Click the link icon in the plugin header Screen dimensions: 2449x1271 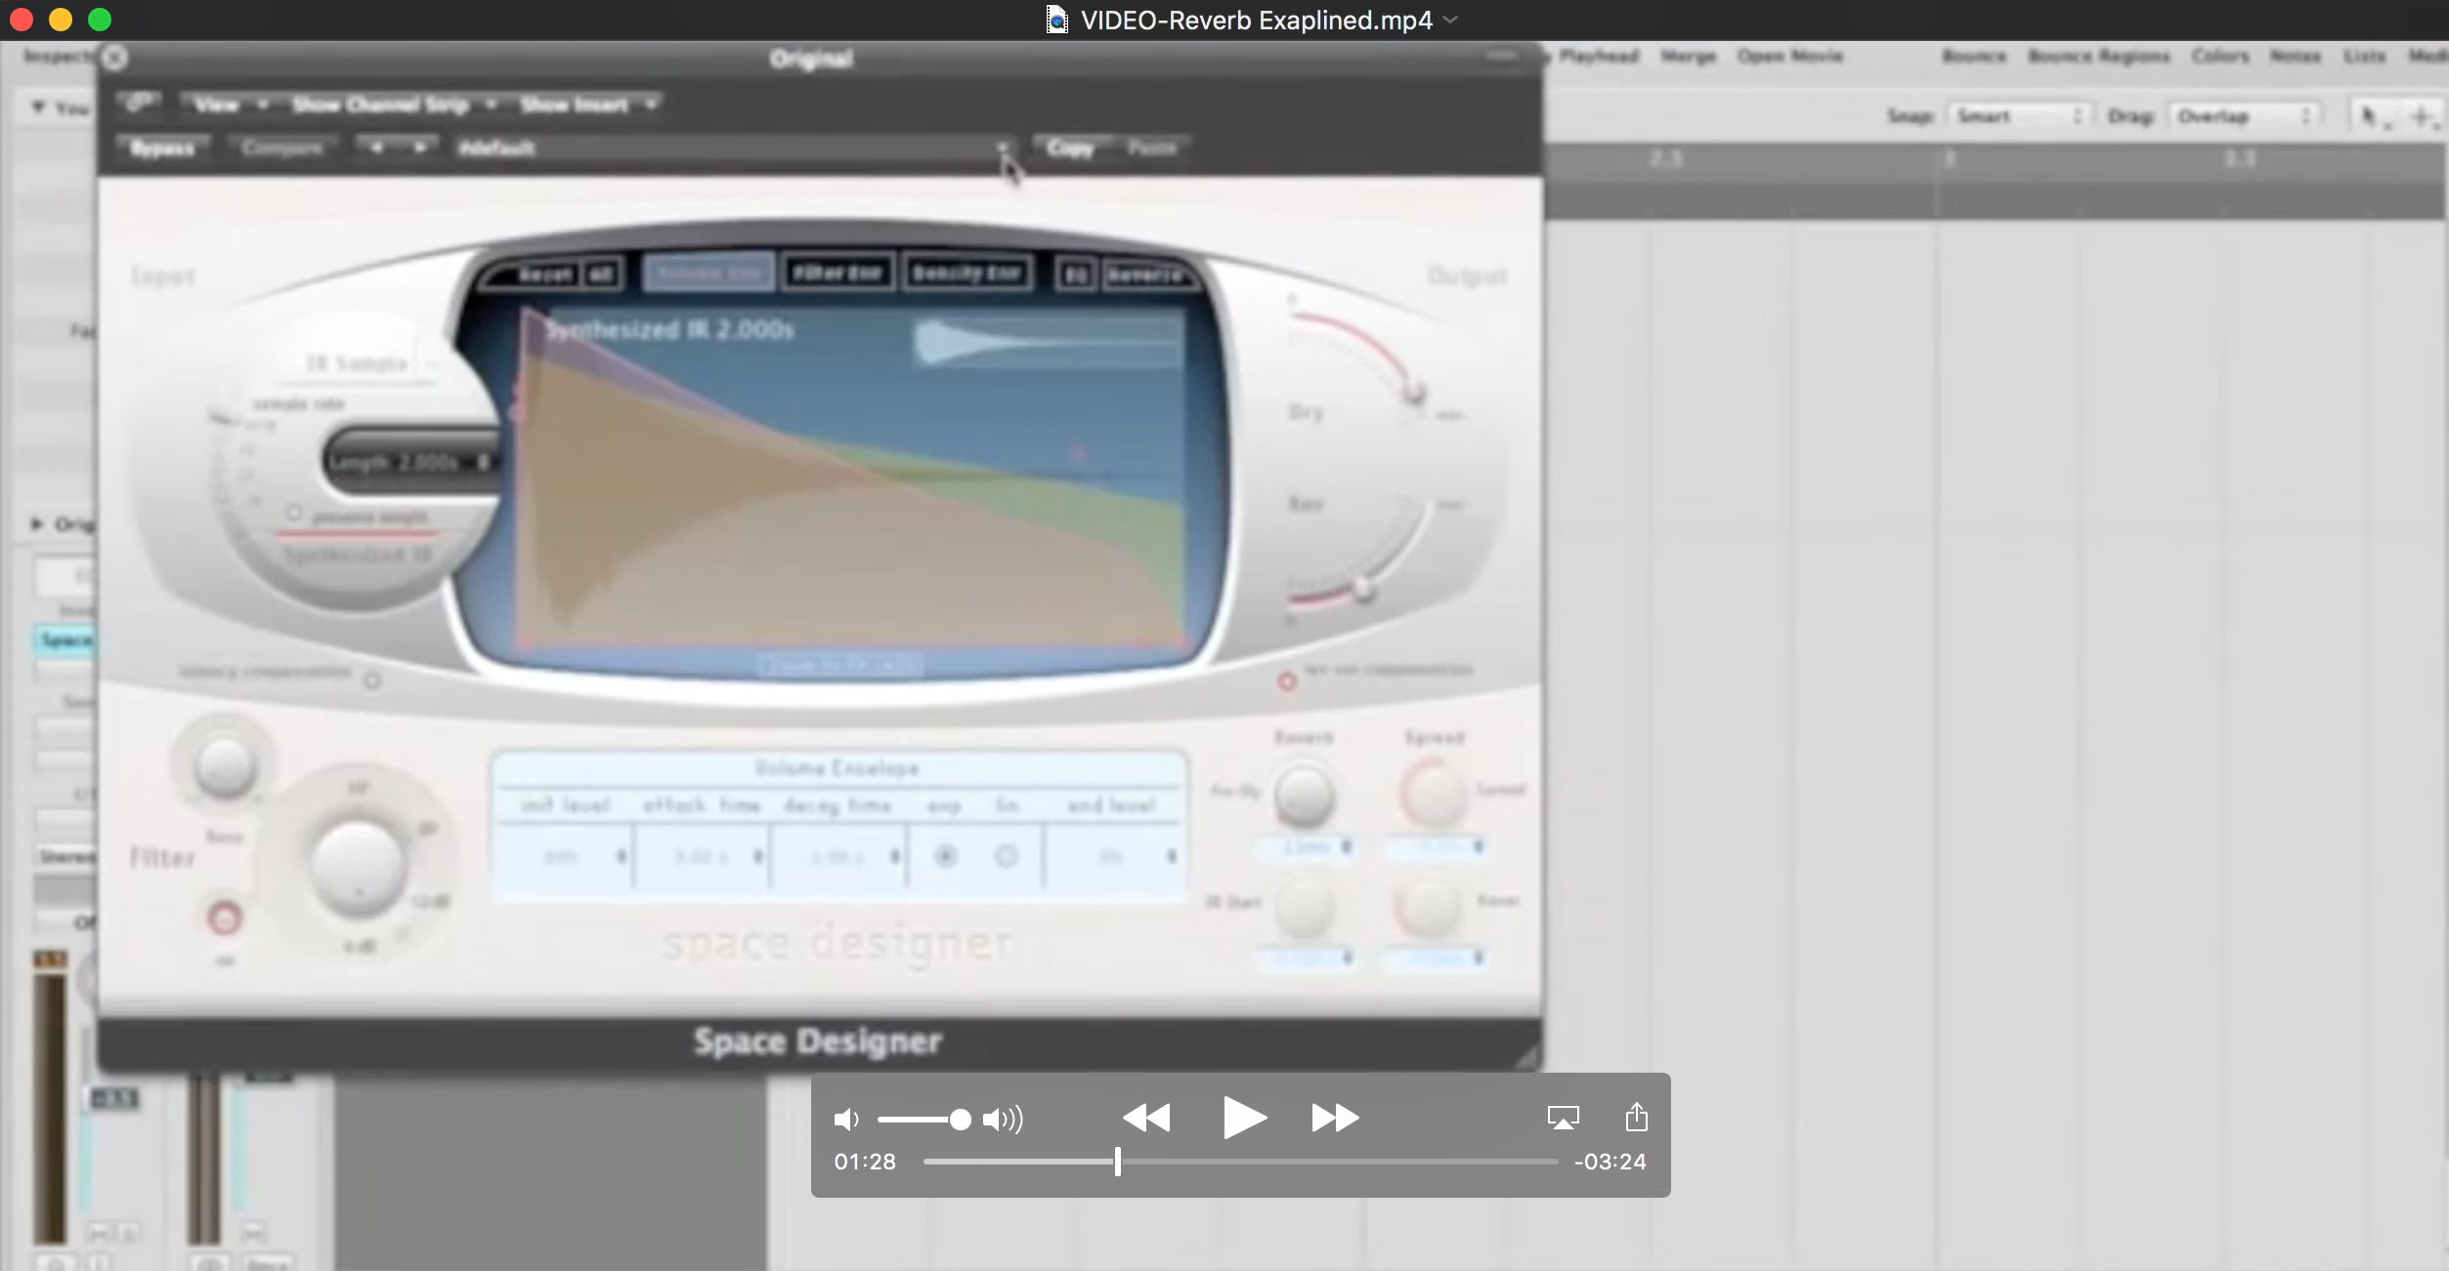pos(140,101)
